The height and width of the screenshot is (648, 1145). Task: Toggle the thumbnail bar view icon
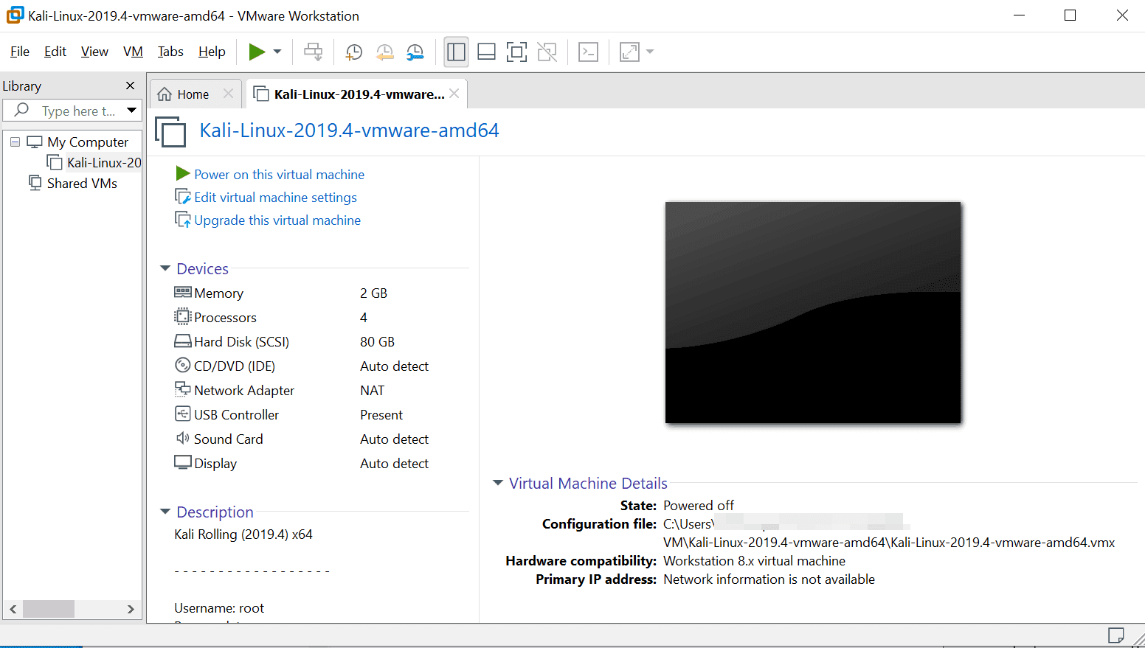486,52
